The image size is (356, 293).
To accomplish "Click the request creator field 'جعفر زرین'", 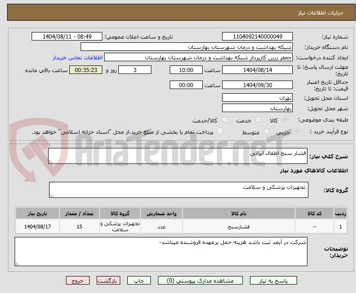I will (x=198, y=57).
